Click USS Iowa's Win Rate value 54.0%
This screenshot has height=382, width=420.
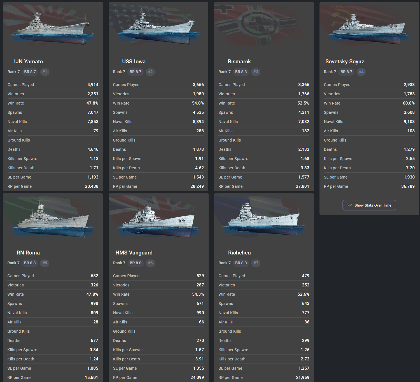tap(198, 103)
